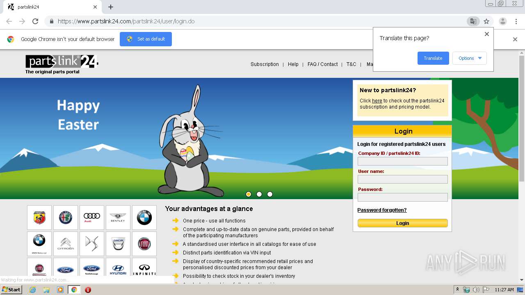Viewport: 525px width, 295px height.
Task: Click the system tray volume icon
Action: coord(476,290)
